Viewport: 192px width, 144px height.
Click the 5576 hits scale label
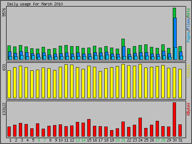click(x=4, y=12)
